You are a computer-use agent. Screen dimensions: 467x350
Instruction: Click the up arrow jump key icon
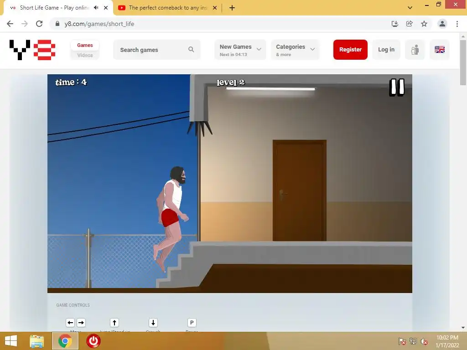tap(114, 323)
